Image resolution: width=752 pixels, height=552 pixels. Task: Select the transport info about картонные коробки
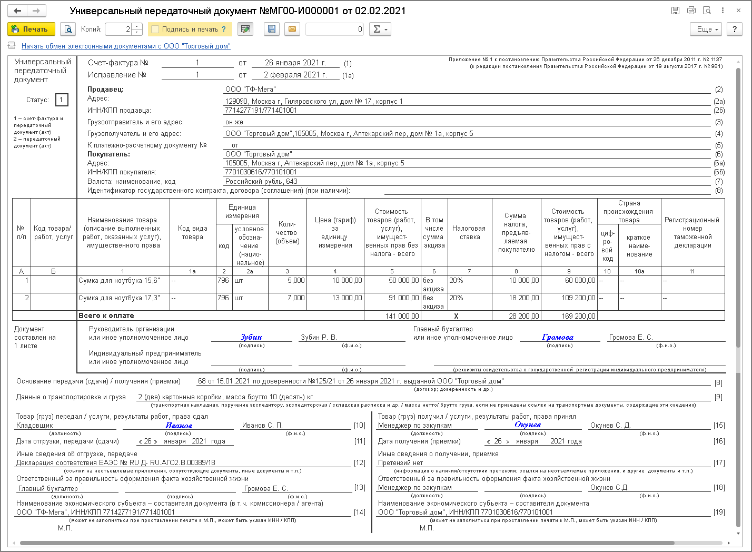225,397
